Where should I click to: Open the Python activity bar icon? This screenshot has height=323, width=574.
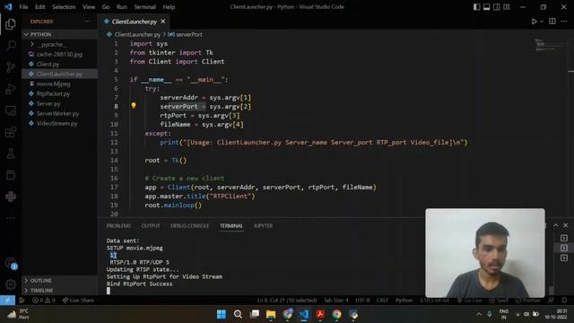coord(11,196)
